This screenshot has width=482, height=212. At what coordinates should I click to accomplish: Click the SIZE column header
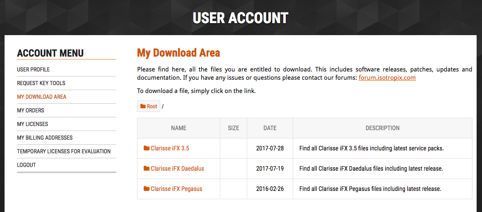[234, 128]
